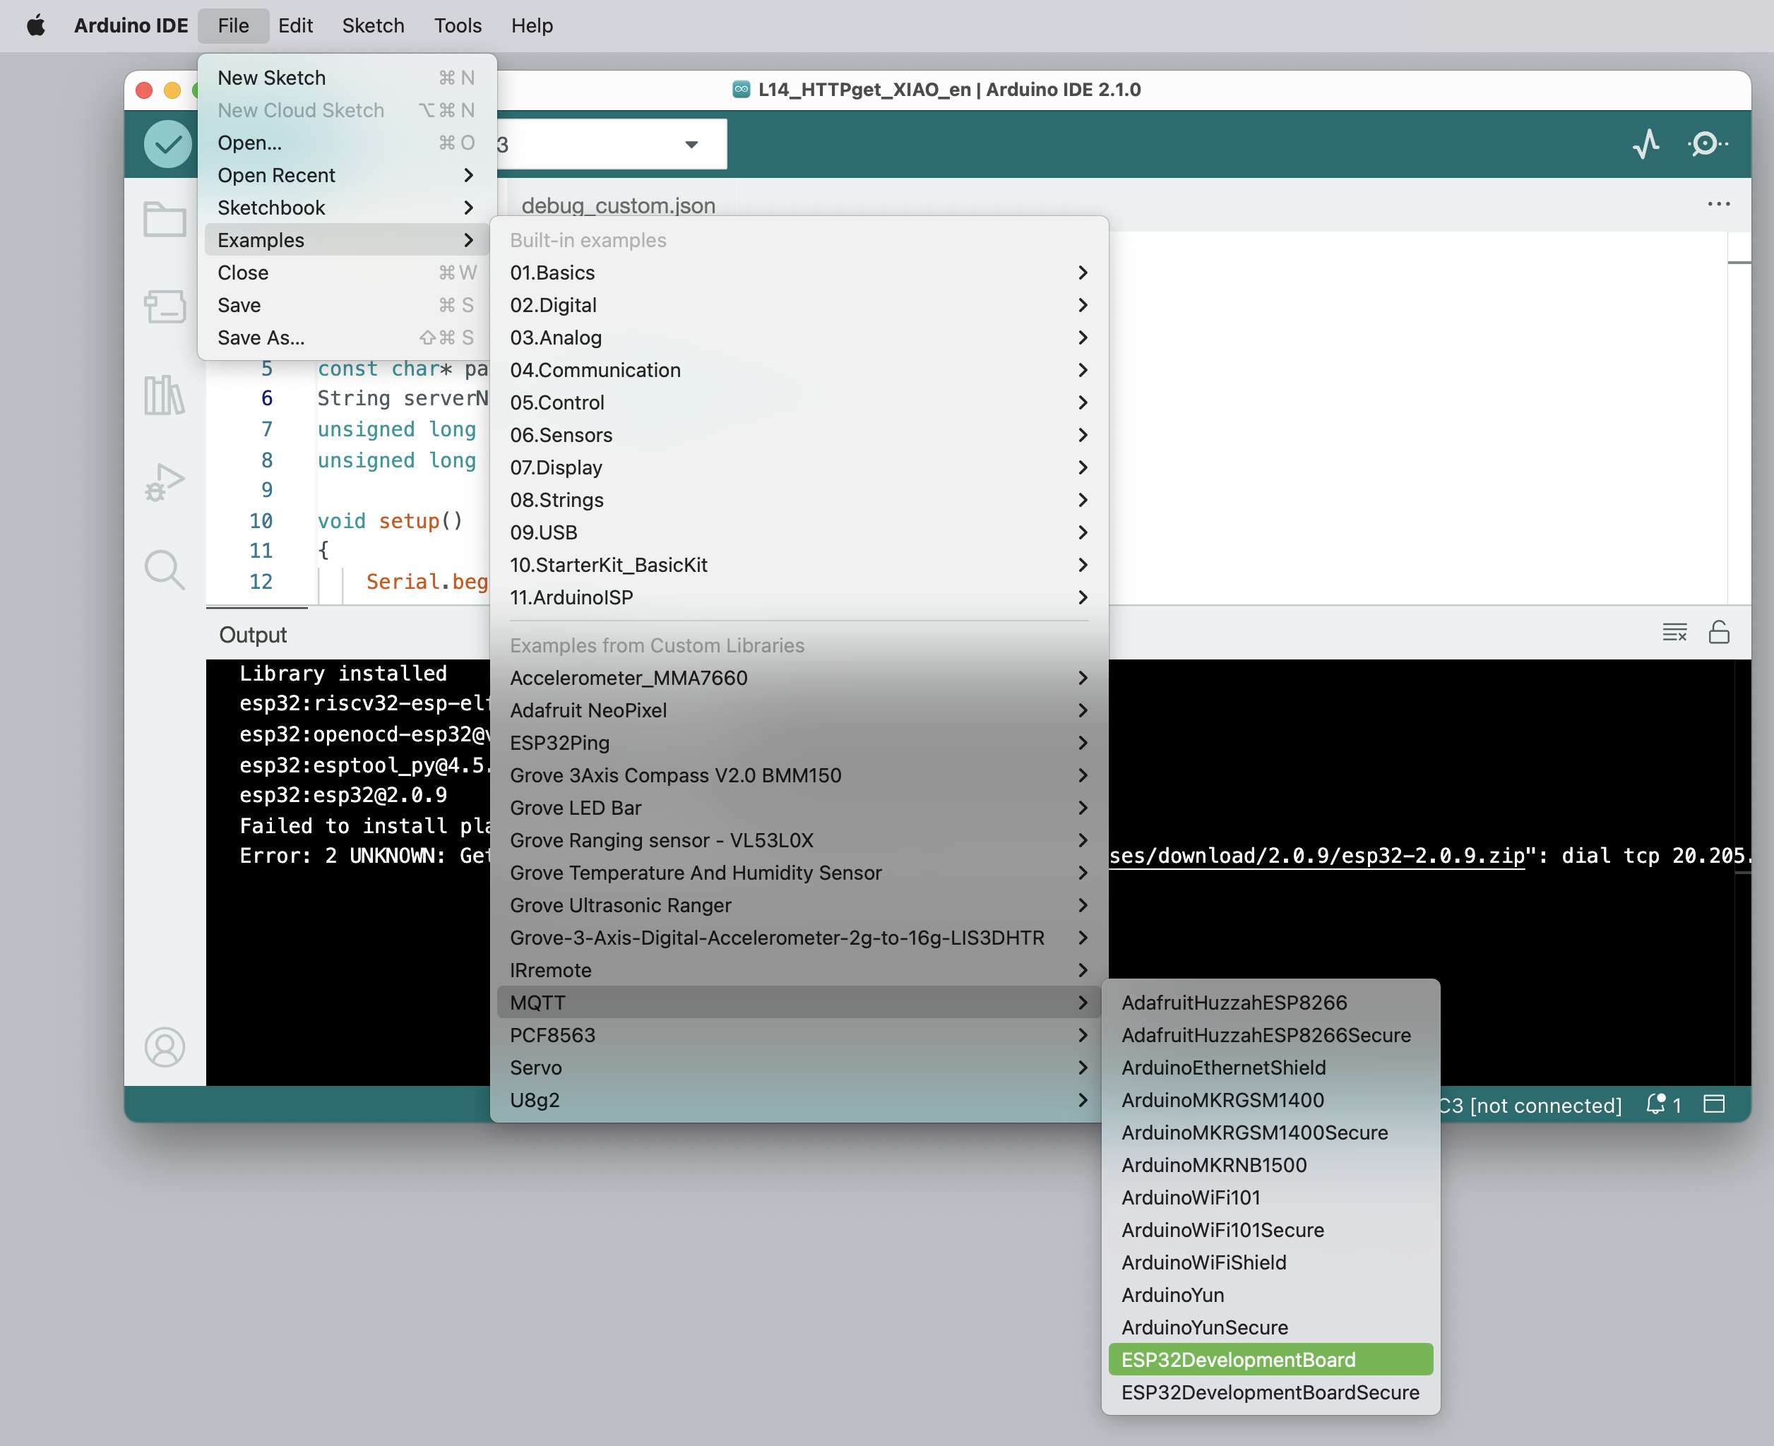Open the Serial Plotter icon
The width and height of the screenshot is (1774, 1446).
click(x=1646, y=144)
